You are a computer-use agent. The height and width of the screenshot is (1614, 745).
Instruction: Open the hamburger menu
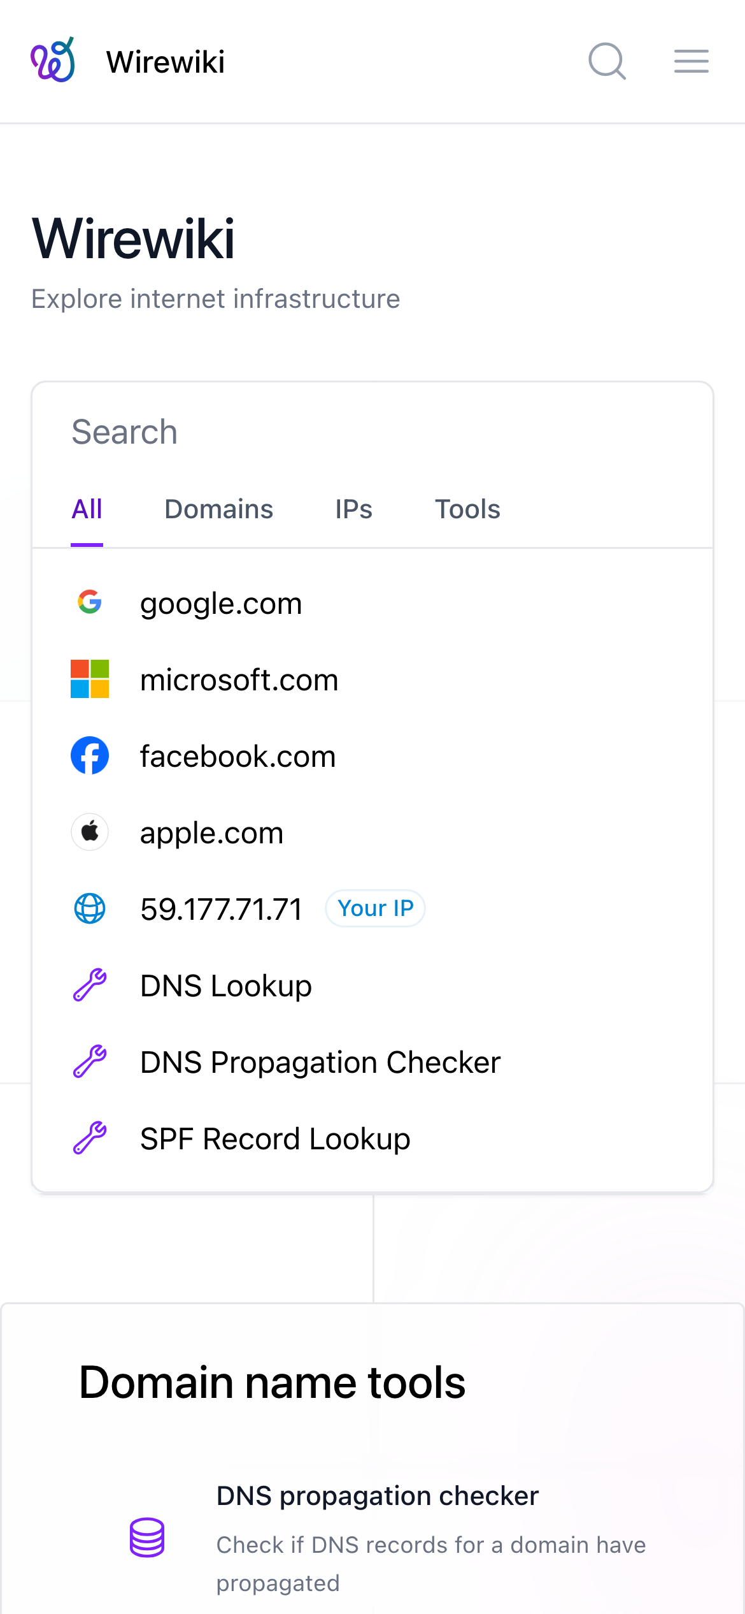[691, 61]
